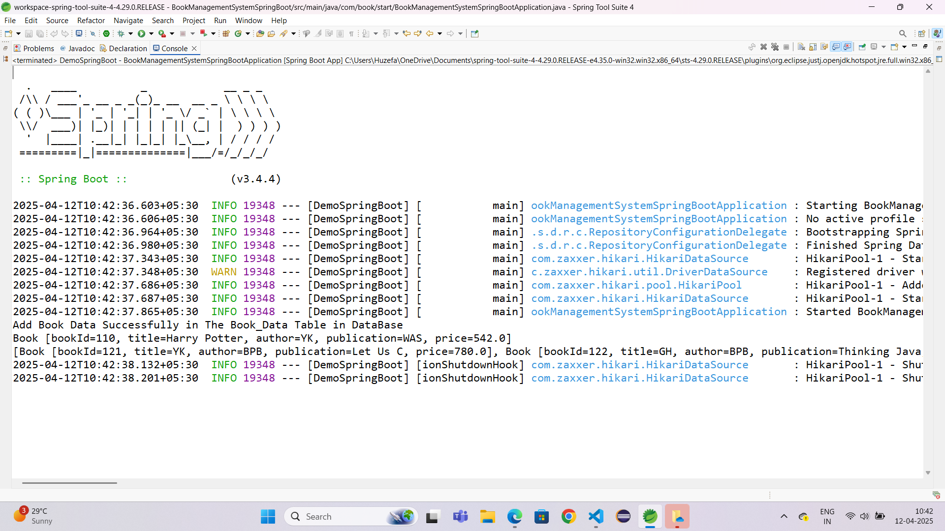
Task: Click the toolbar search magnifier icon
Action: point(903,33)
